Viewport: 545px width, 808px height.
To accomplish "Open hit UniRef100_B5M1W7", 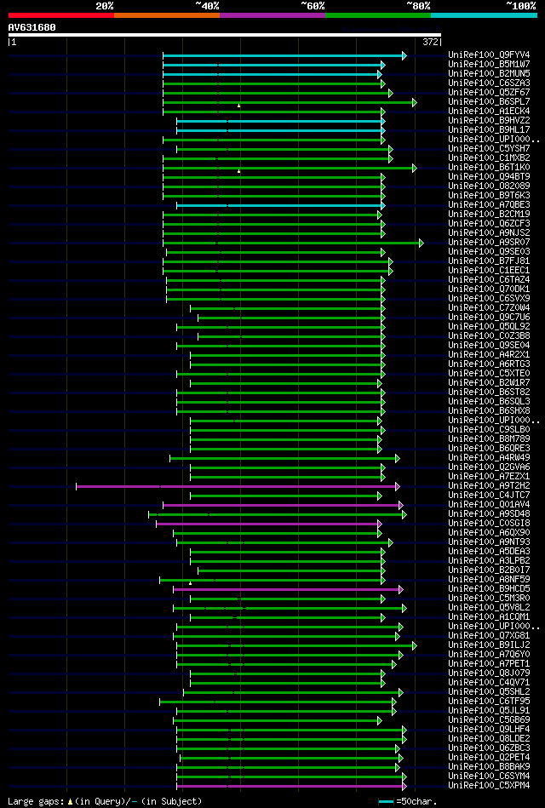I will point(489,65).
